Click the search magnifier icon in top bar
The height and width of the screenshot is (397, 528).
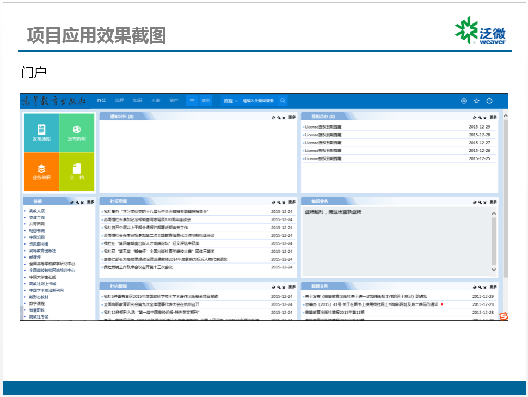coord(283,101)
